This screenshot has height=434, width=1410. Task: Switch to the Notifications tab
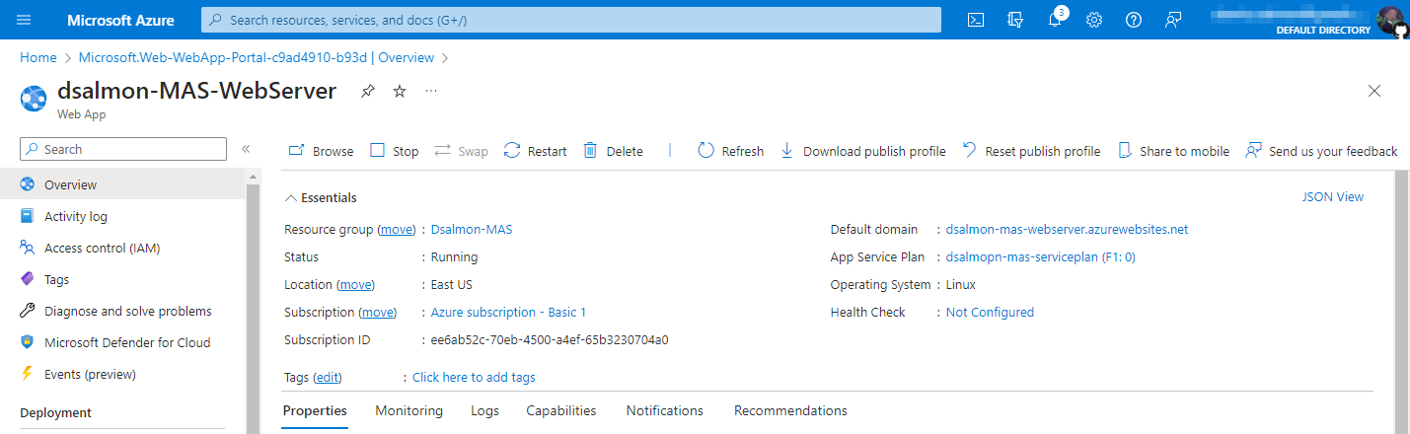[x=665, y=410]
